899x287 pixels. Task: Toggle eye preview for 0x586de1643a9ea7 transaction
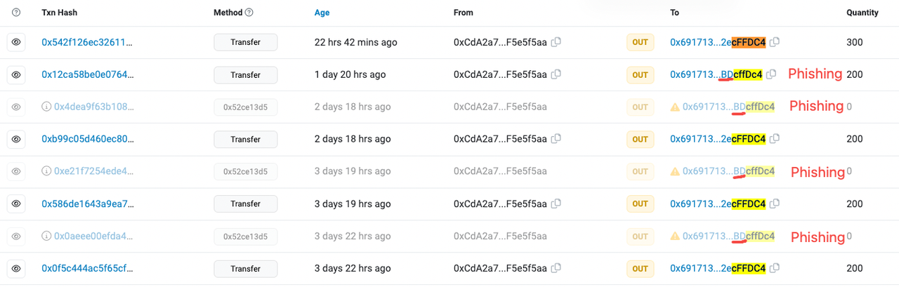coord(16,203)
